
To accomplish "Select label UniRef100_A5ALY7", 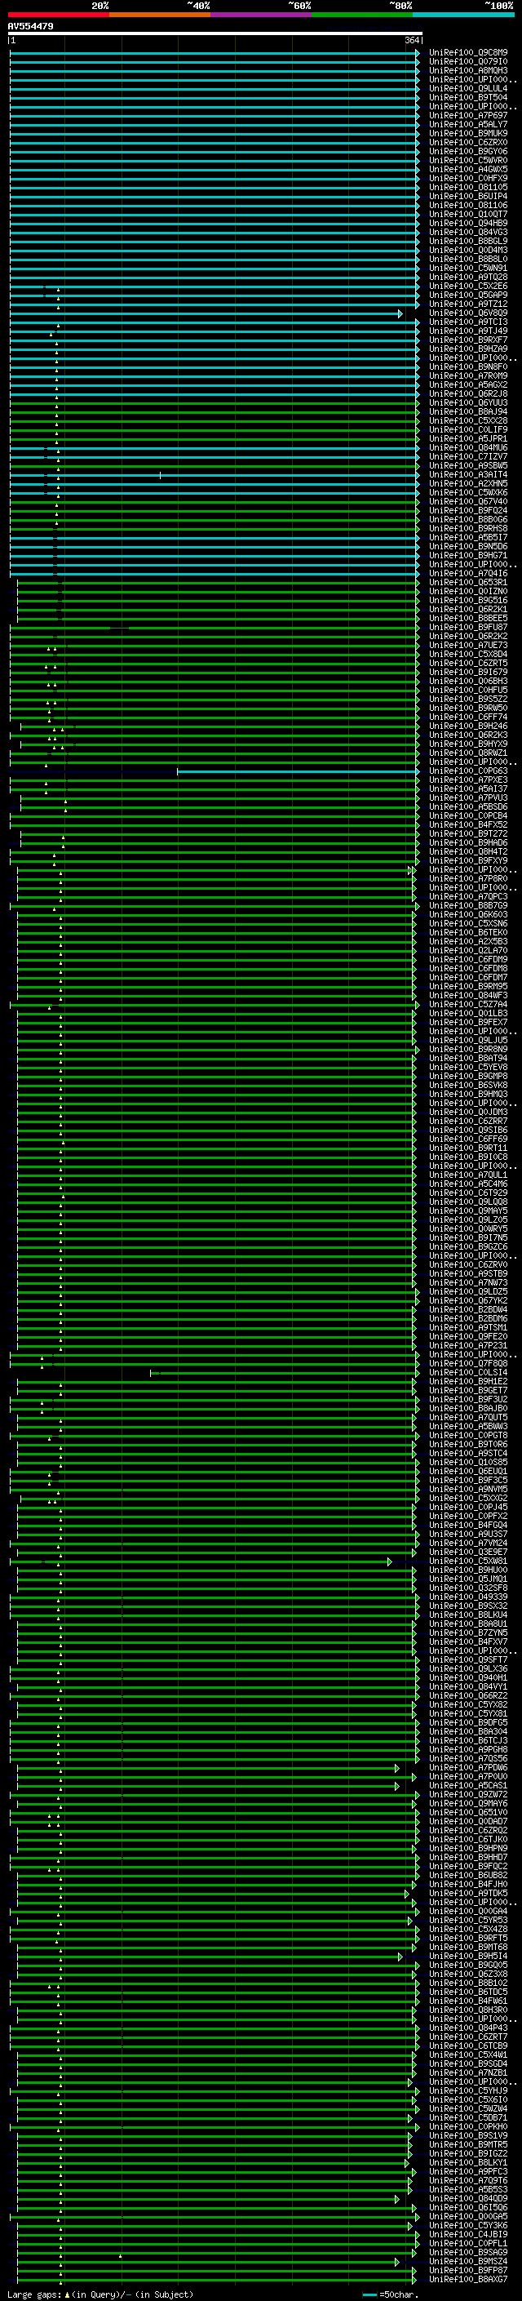I will pos(468,124).
